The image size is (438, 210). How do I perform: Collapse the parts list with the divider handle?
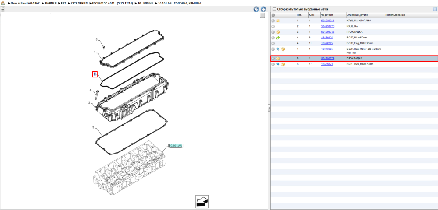pyautogui.click(x=269, y=108)
